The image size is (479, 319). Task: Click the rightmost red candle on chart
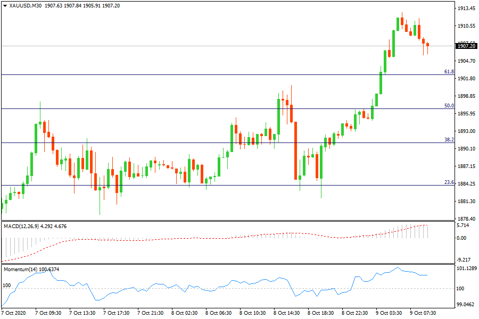tap(427, 45)
